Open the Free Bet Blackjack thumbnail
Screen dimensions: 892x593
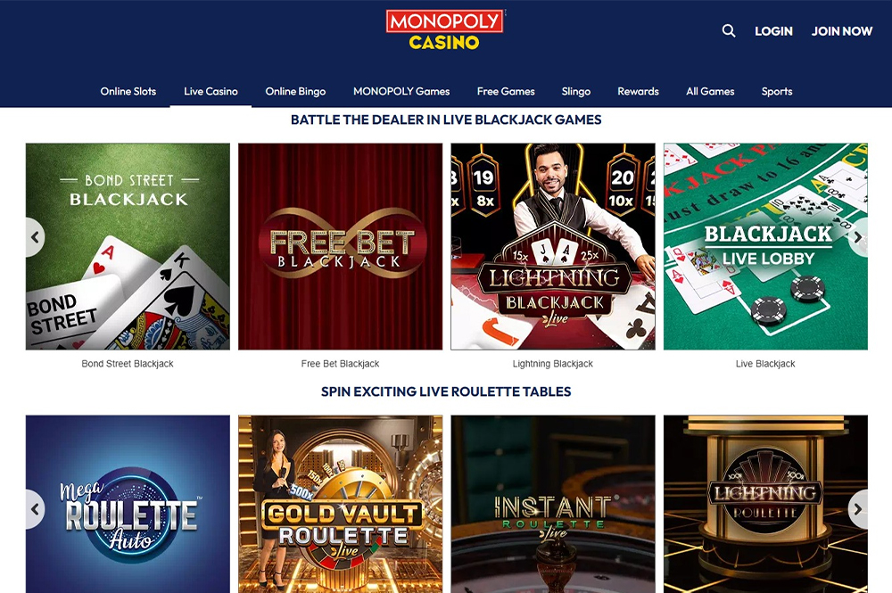[x=340, y=246]
